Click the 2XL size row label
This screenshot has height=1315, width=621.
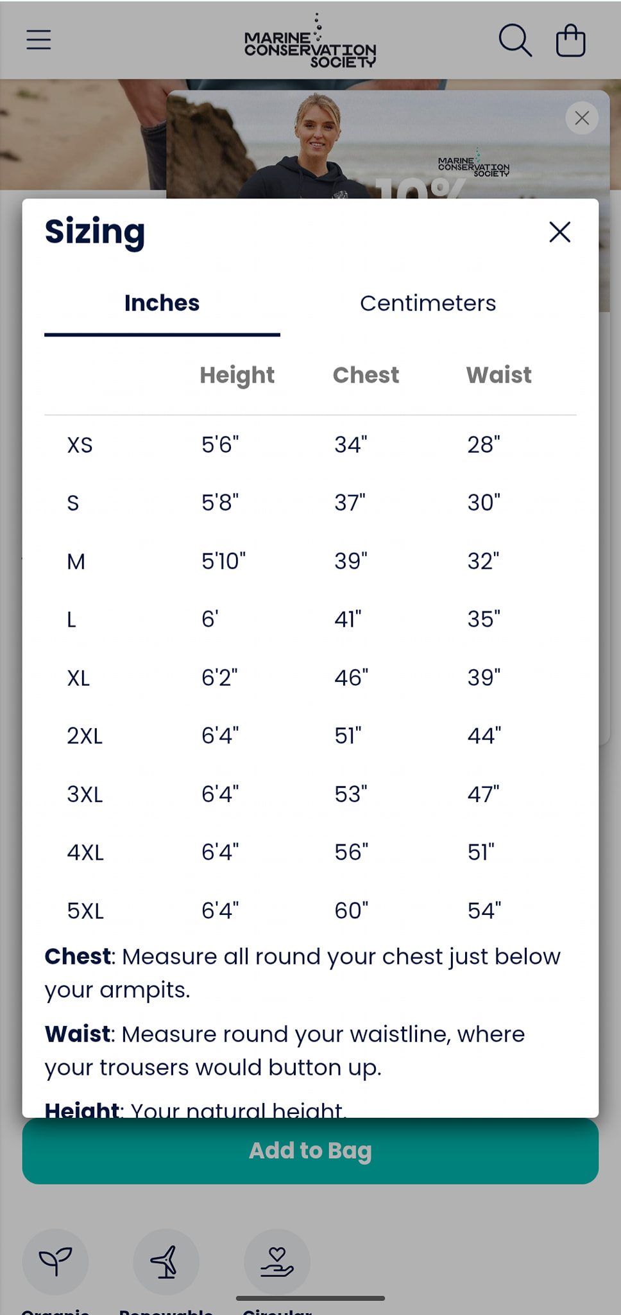pyautogui.click(x=85, y=736)
